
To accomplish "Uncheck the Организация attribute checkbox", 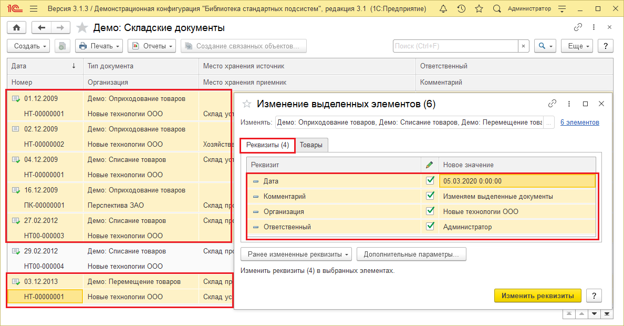I will tap(430, 211).
